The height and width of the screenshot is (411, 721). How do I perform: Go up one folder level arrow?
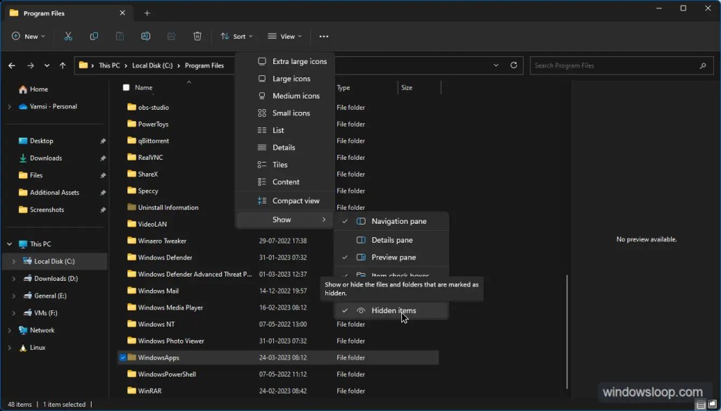63,65
